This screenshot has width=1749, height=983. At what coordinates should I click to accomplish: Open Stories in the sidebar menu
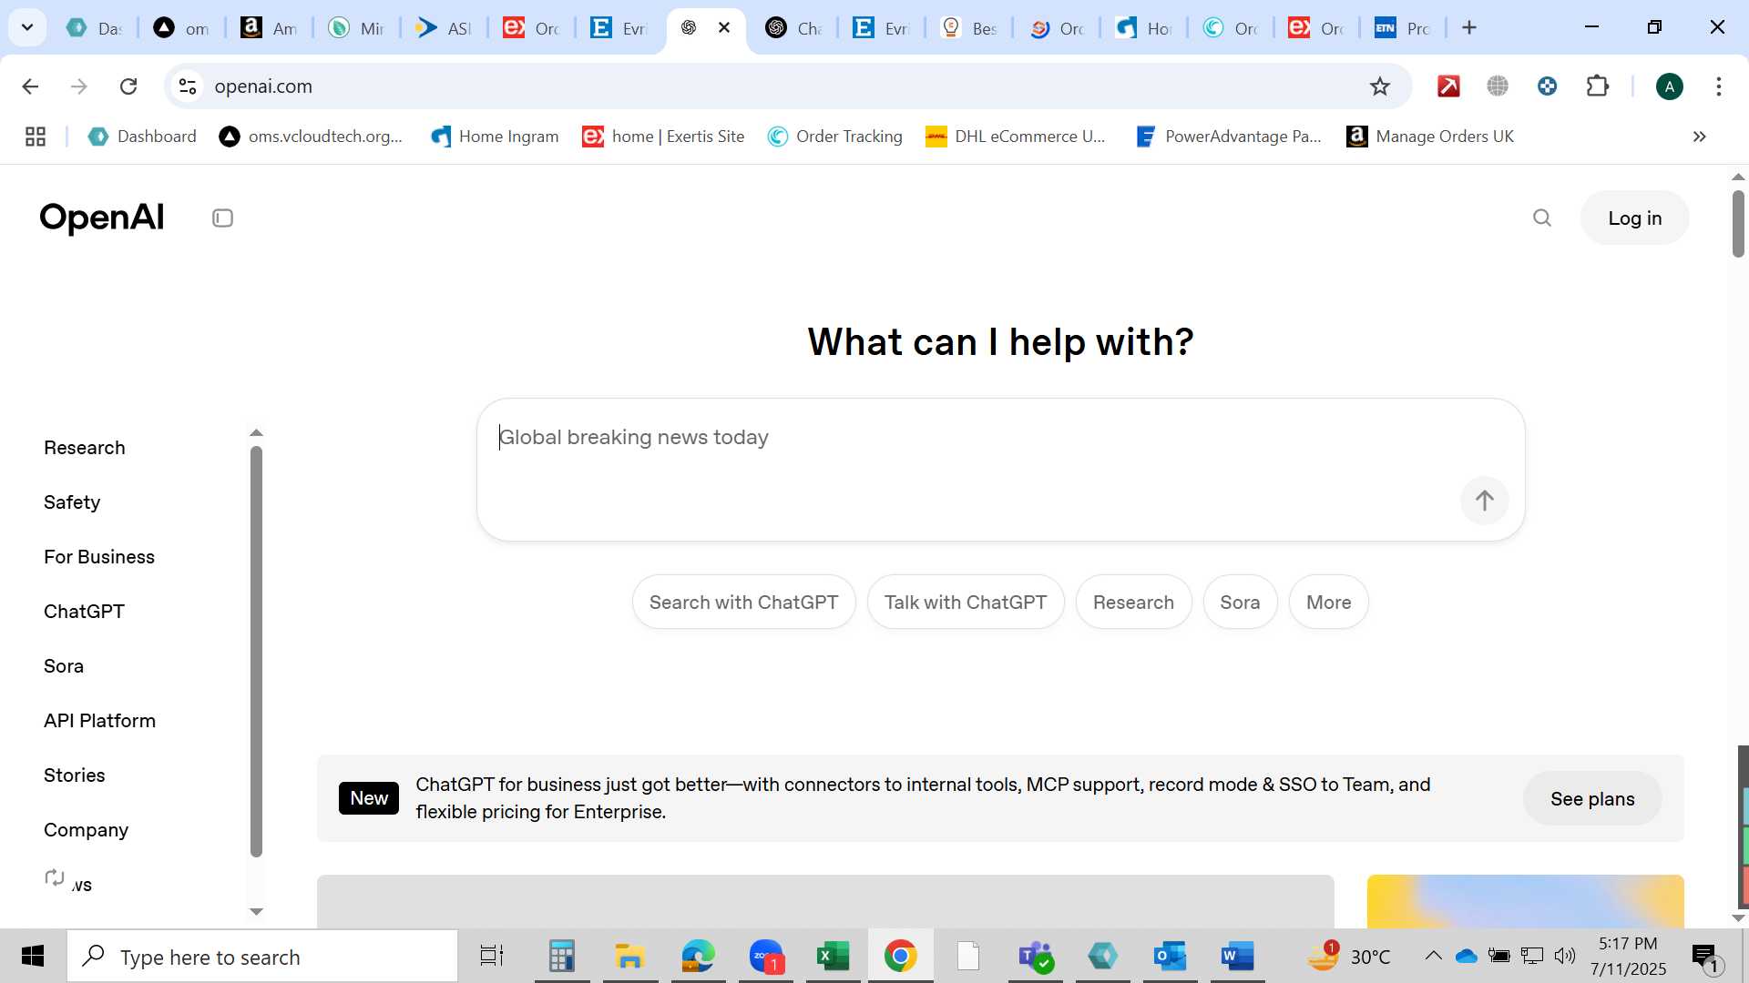pyautogui.click(x=74, y=775)
